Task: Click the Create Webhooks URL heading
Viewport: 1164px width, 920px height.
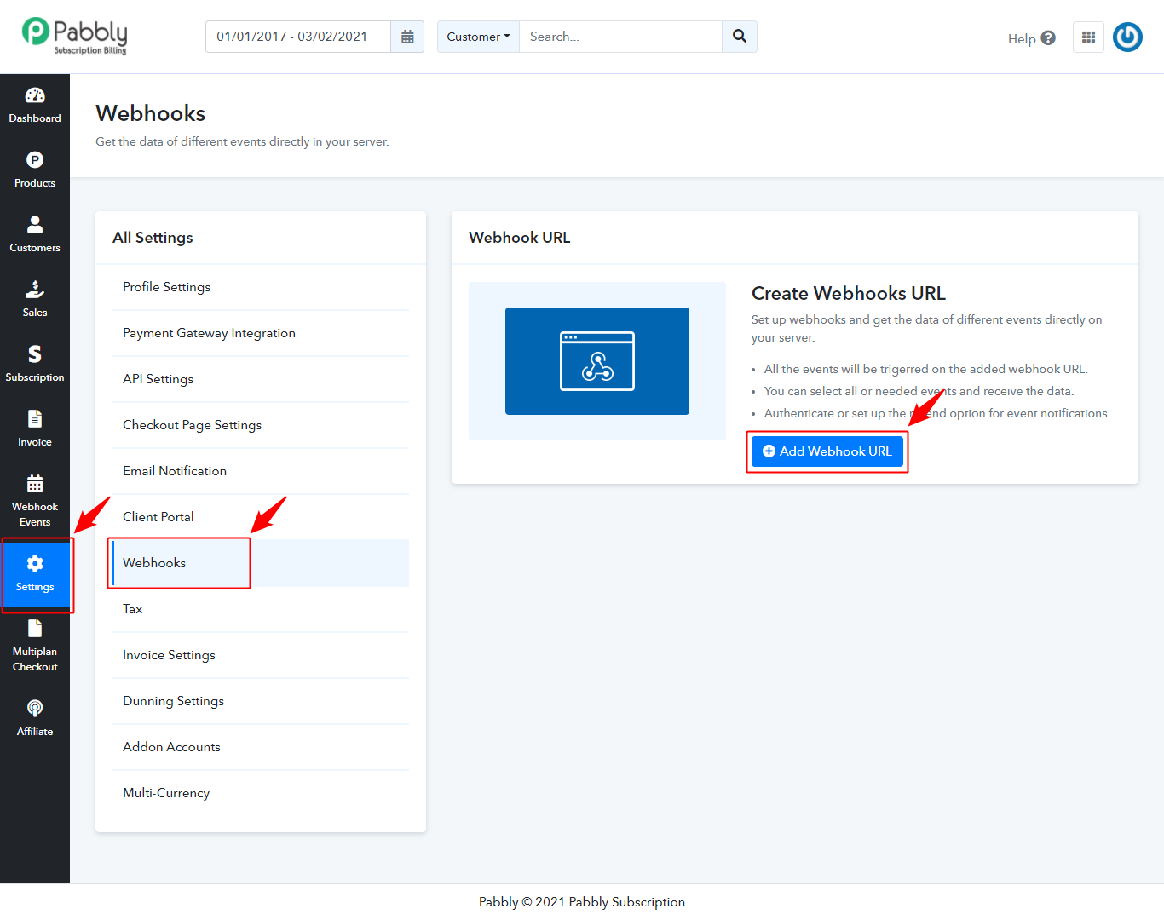Action: (849, 293)
